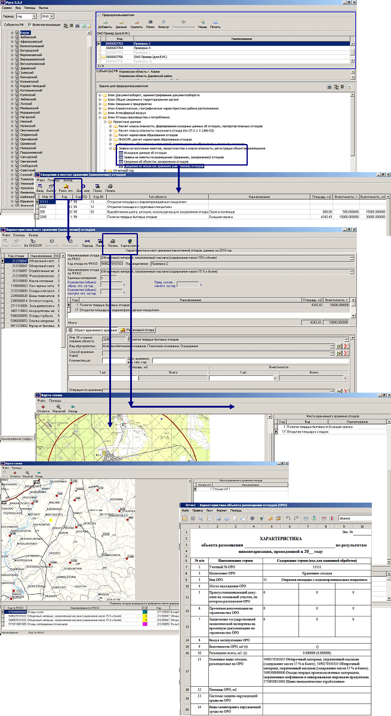This screenshot has width=391, height=716.
Task: Click the Фильтр toolbar icon
Action: tap(162, 24)
